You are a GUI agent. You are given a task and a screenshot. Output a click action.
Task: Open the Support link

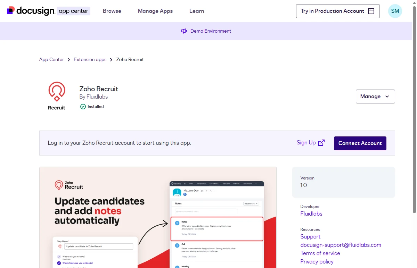310,237
